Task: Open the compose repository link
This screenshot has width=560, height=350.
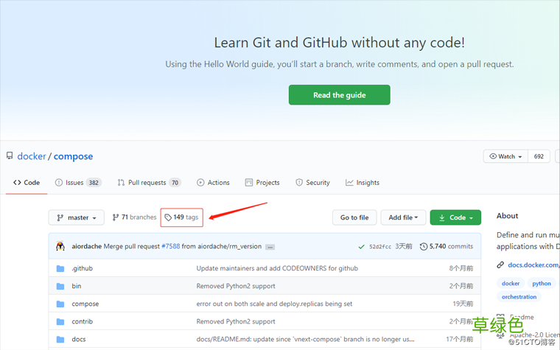Action: tap(73, 156)
